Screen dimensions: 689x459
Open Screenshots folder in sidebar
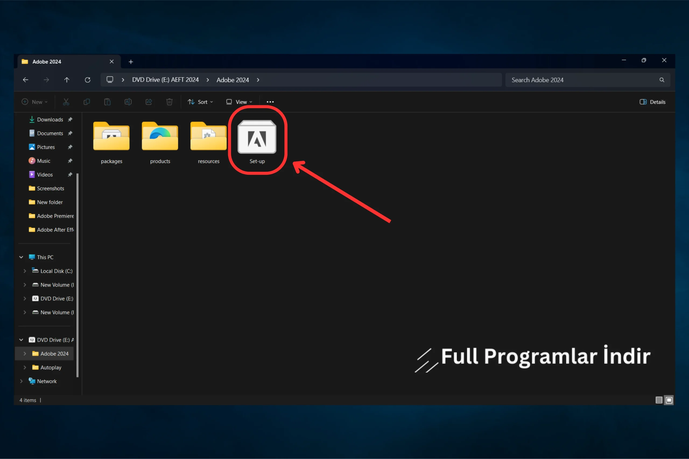point(46,188)
